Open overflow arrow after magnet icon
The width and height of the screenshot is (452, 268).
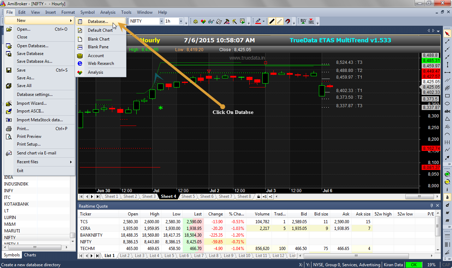click(x=295, y=23)
